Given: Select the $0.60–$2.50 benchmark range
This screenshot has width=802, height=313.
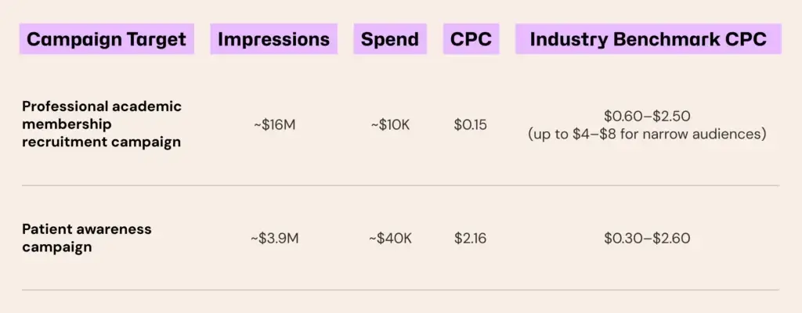Looking at the screenshot, I should (647, 117).
